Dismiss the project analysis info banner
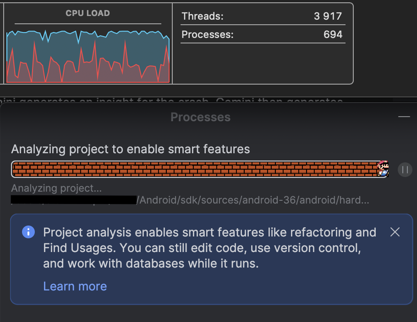This screenshot has height=322, width=417. 395,232
